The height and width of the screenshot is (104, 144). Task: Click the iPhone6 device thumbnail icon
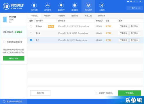5,19
